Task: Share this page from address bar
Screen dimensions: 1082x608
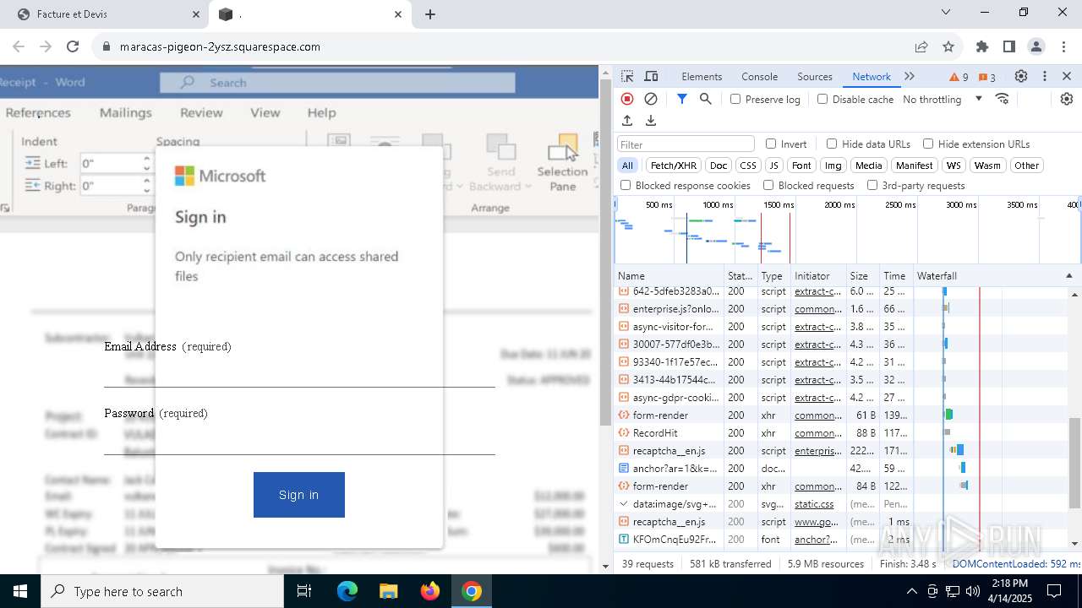Action: point(921,46)
